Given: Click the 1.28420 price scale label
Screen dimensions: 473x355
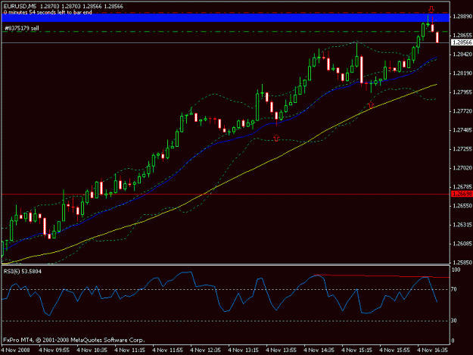Looking at the screenshot, I should point(462,54).
